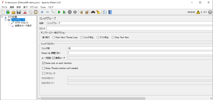Click the Open file folder icon
Viewport: 213px width, 100px height.
(13, 12)
